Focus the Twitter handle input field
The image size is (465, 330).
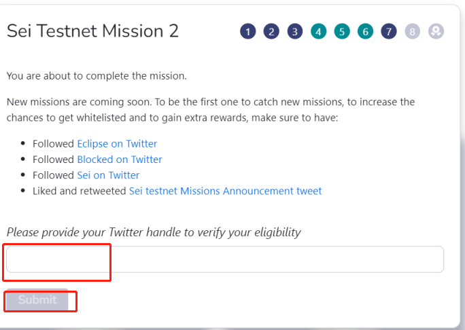[x=225, y=259]
